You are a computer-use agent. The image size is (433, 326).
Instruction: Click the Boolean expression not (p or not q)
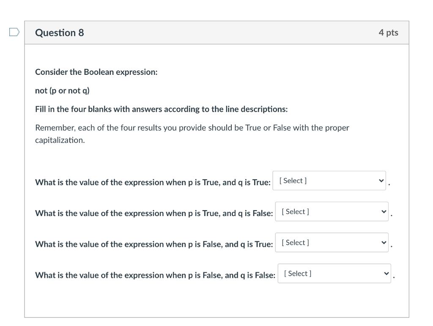pyautogui.click(x=62, y=90)
